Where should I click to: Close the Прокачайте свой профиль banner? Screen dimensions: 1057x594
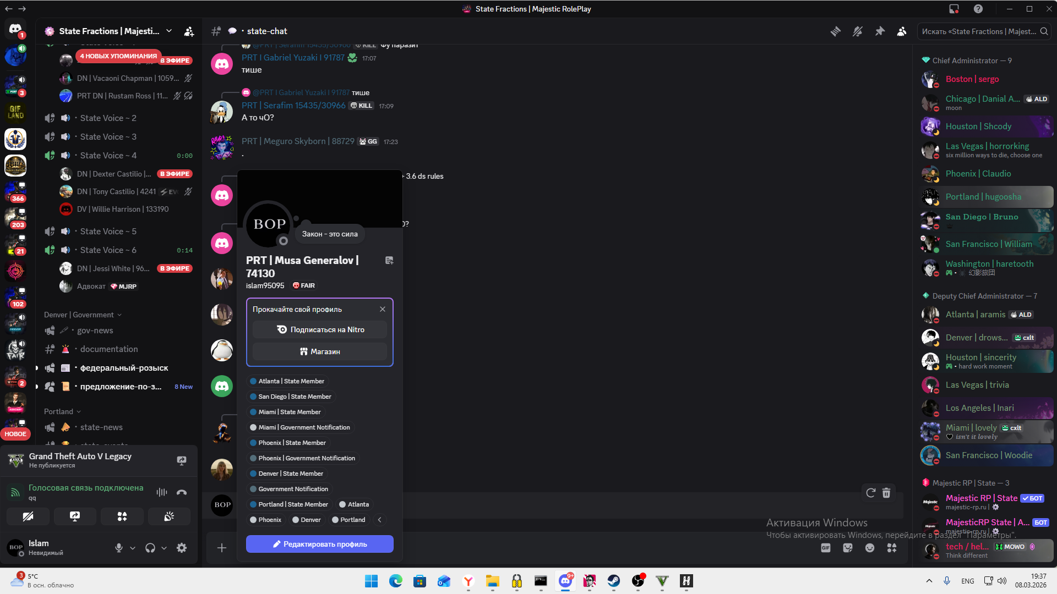pyautogui.click(x=383, y=309)
